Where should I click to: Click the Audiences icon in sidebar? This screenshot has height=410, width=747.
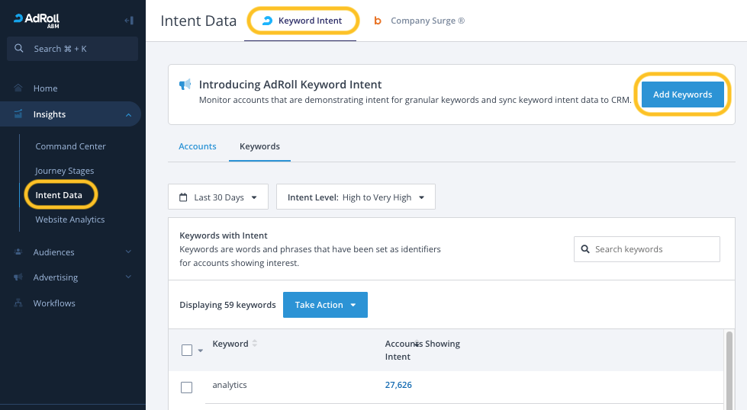(18, 252)
